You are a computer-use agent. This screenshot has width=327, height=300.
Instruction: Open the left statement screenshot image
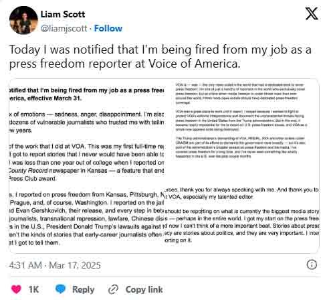click(86, 166)
